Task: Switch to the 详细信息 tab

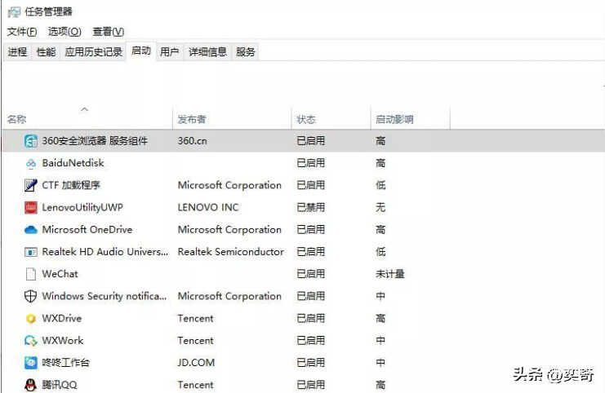Action: point(207,51)
